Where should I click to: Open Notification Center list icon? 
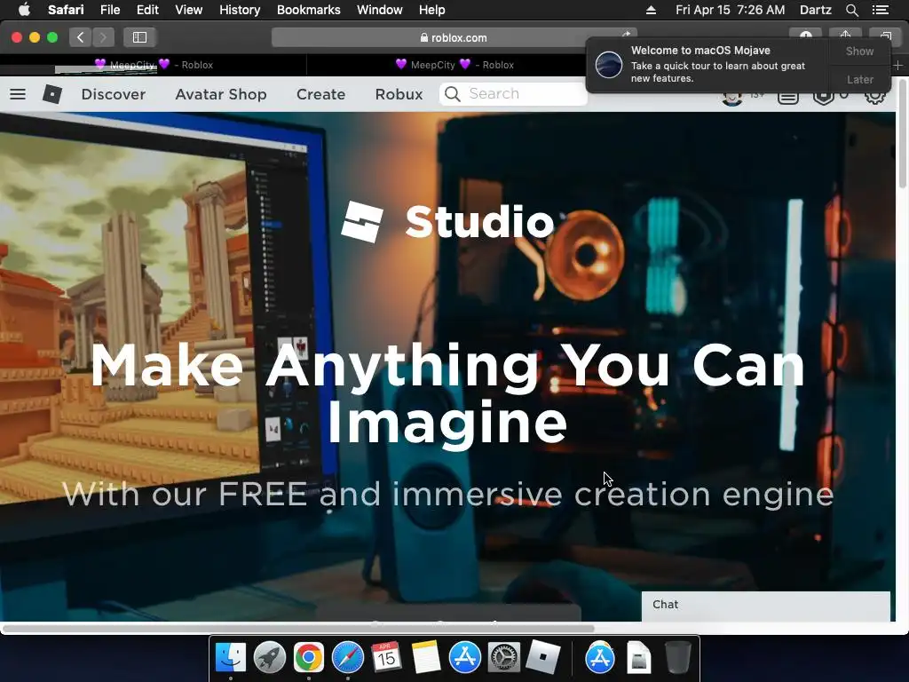[880, 10]
